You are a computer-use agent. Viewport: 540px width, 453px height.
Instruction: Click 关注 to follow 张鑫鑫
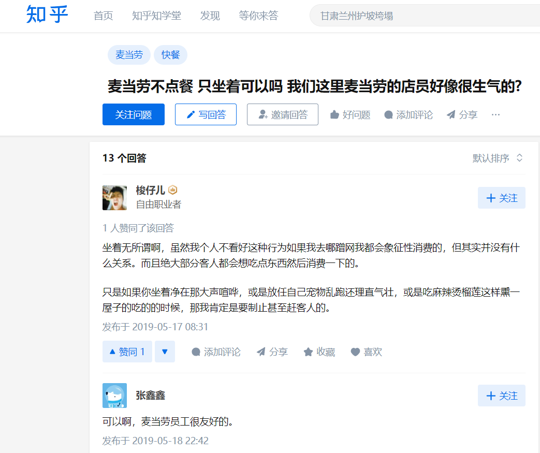click(x=501, y=395)
